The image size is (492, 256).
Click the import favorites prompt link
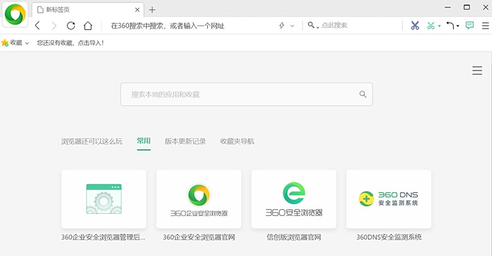[70, 43]
